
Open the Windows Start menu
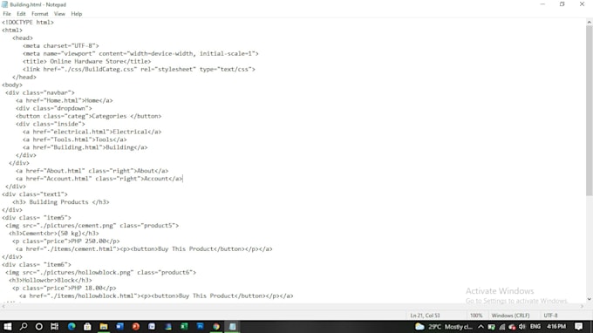pyautogui.click(x=7, y=327)
